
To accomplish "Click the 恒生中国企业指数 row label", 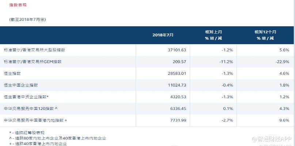I will tap(21, 85).
